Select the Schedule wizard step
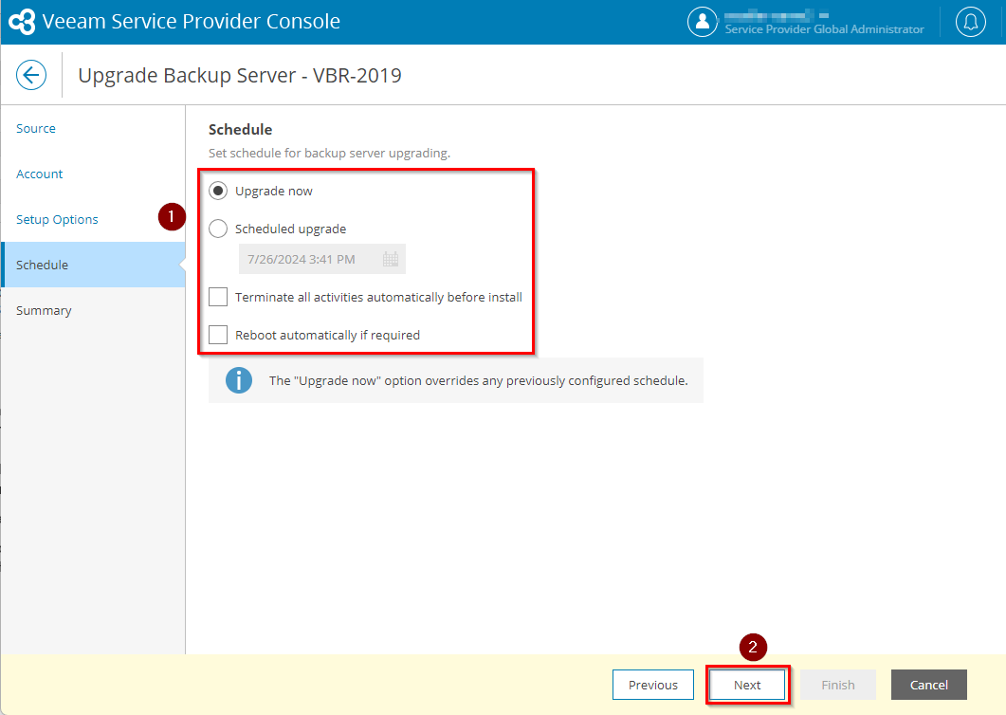 tap(94, 265)
